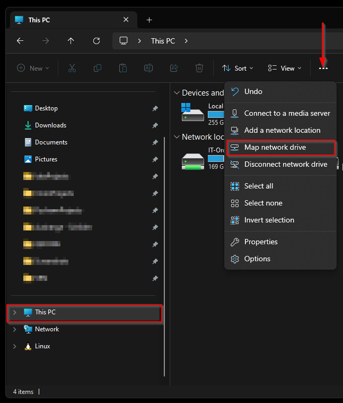This screenshot has width=343, height=403.
Task: Select This PC in navigation pane
Action: pos(84,313)
